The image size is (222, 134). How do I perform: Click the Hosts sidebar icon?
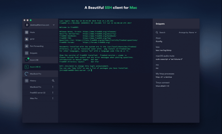(27, 32)
